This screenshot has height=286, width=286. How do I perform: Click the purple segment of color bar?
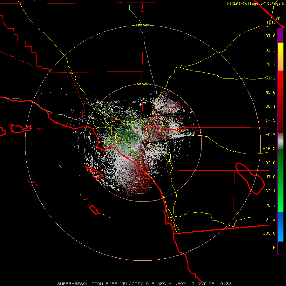pyautogui.click(x=281, y=36)
